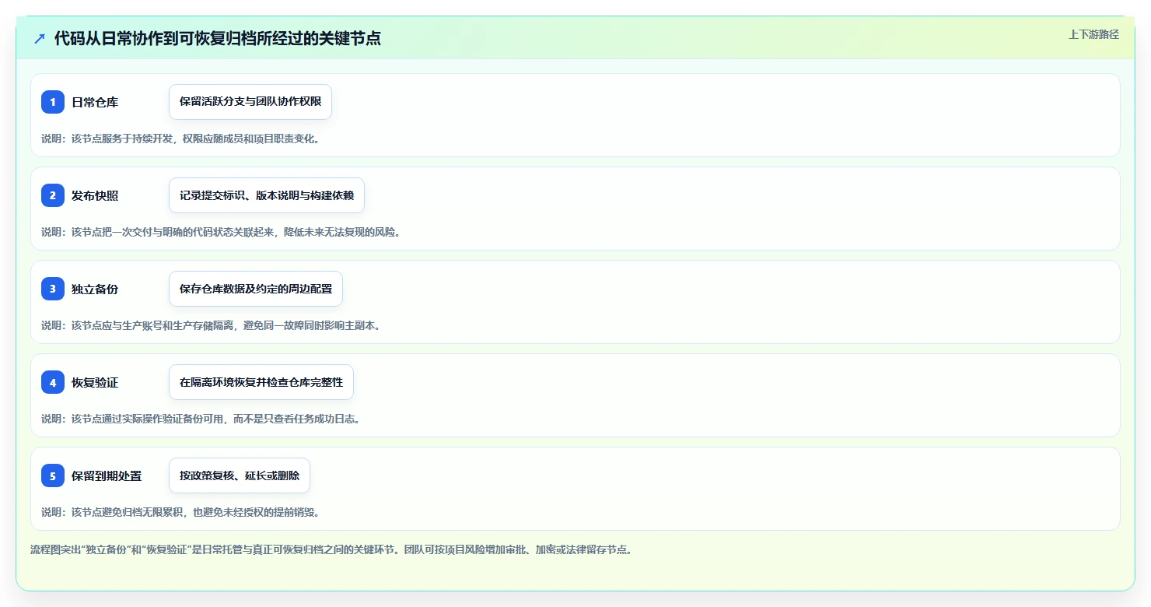The width and height of the screenshot is (1151, 607).
Task: Select the 保留活跃分支与团队协作权限 chip
Action: click(250, 102)
